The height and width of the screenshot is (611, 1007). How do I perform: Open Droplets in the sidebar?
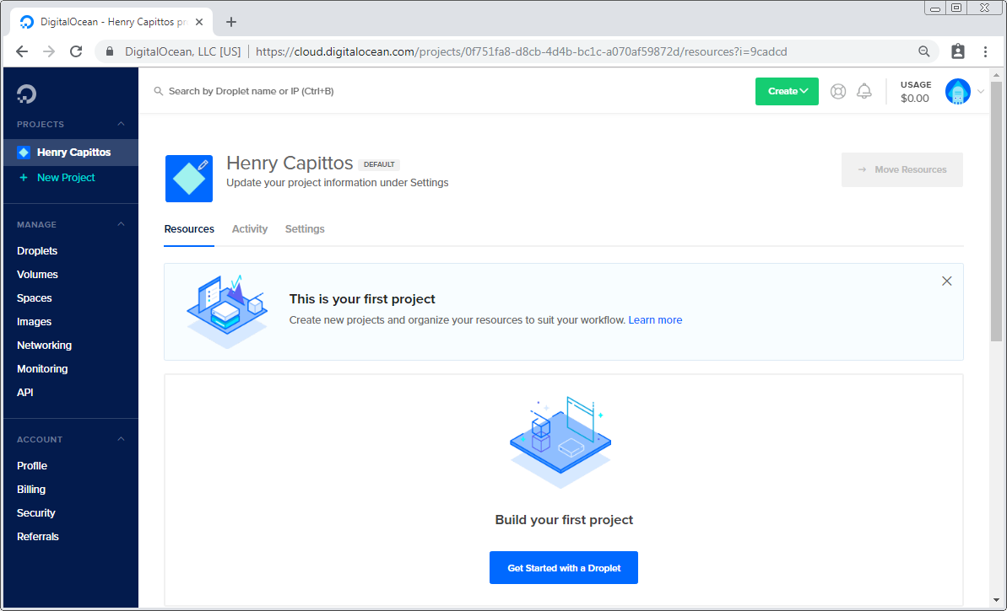click(x=37, y=250)
